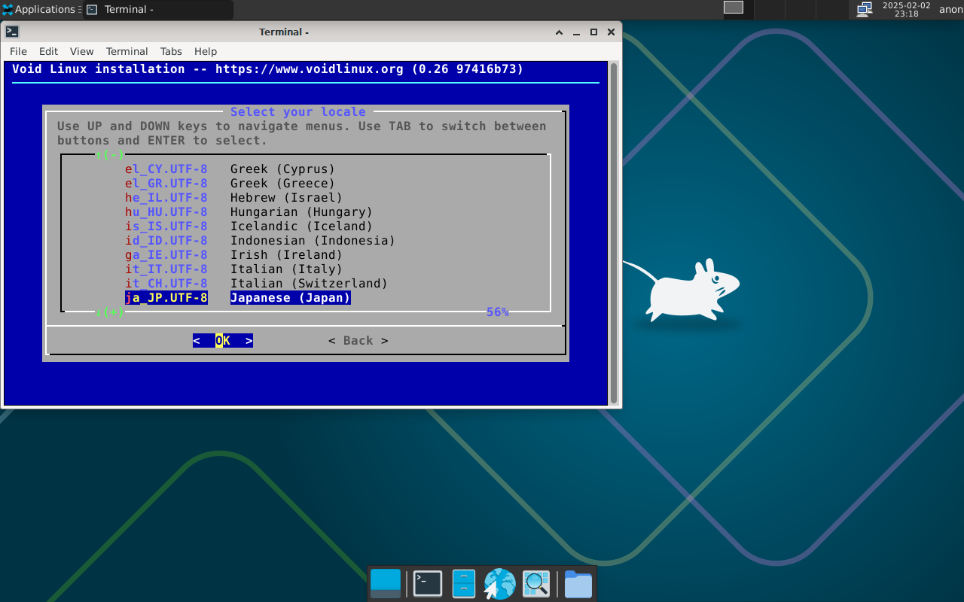Switch to the second workspace in the pager
Image resolution: width=964 pixels, height=602 pixels.
click(770, 10)
